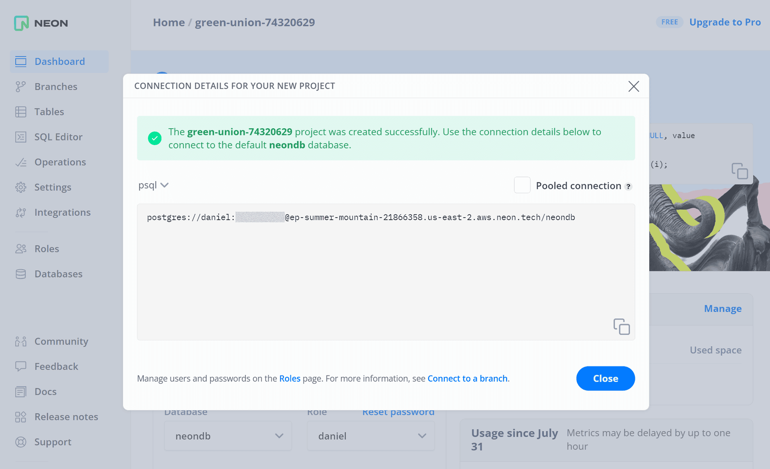
Task: Click the Feedback speech bubble icon
Action: coord(21,366)
